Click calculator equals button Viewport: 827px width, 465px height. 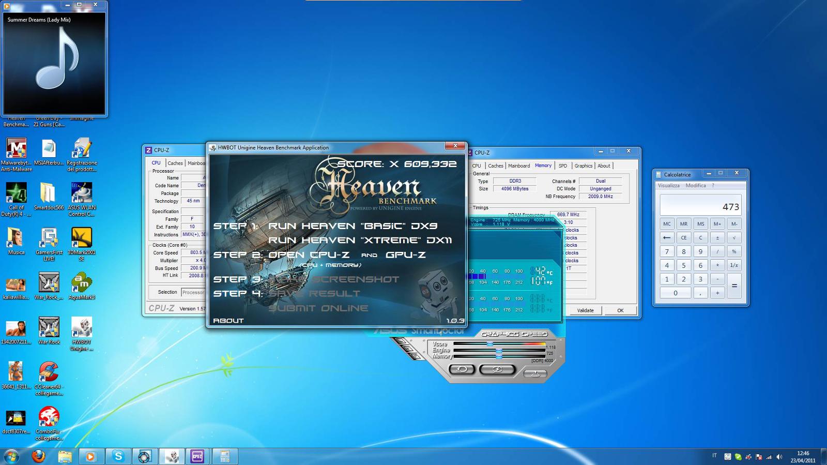(x=734, y=286)
